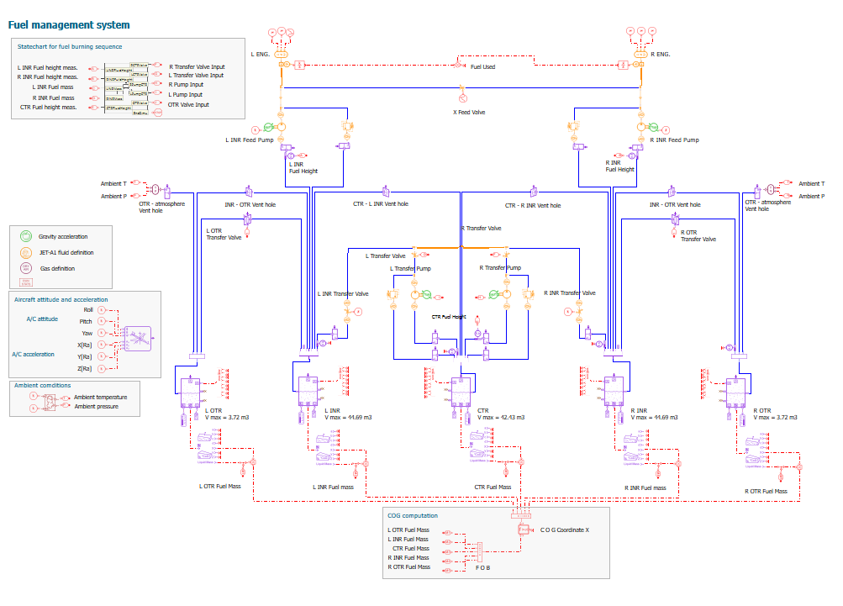The width and height of the screenshot is (843, 606).
Task: Click the R Transfer Pump icon
Action: click(x=507, y=294)
